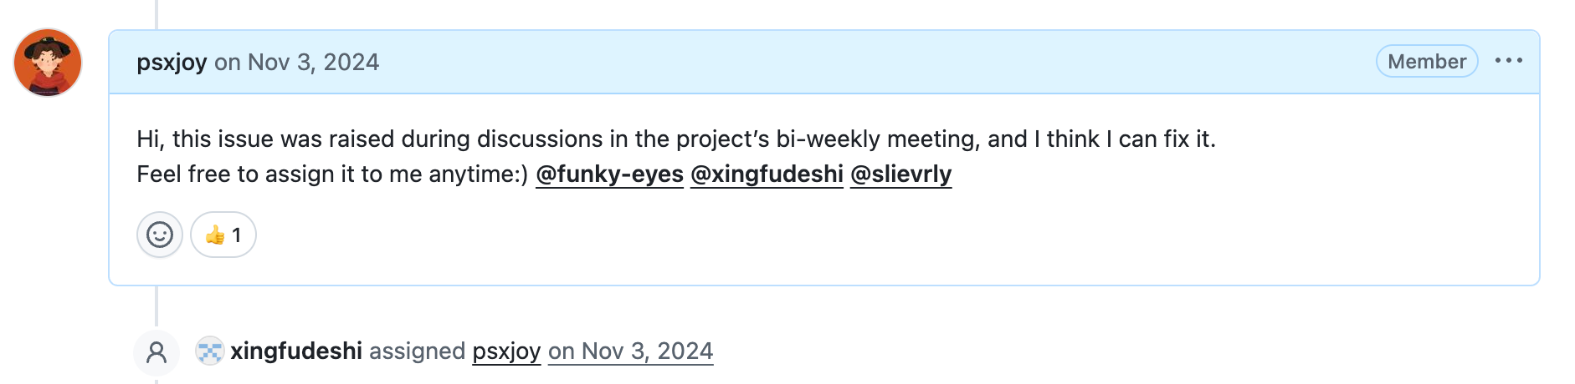Open the @xingfudeshi mention in comment
Image resolution: width=1575 pixels, height=384 pixels.
[767, 174]
